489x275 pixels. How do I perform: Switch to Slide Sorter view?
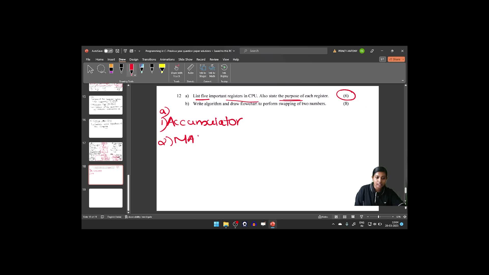pyautogui.click(x=345, y=217)
